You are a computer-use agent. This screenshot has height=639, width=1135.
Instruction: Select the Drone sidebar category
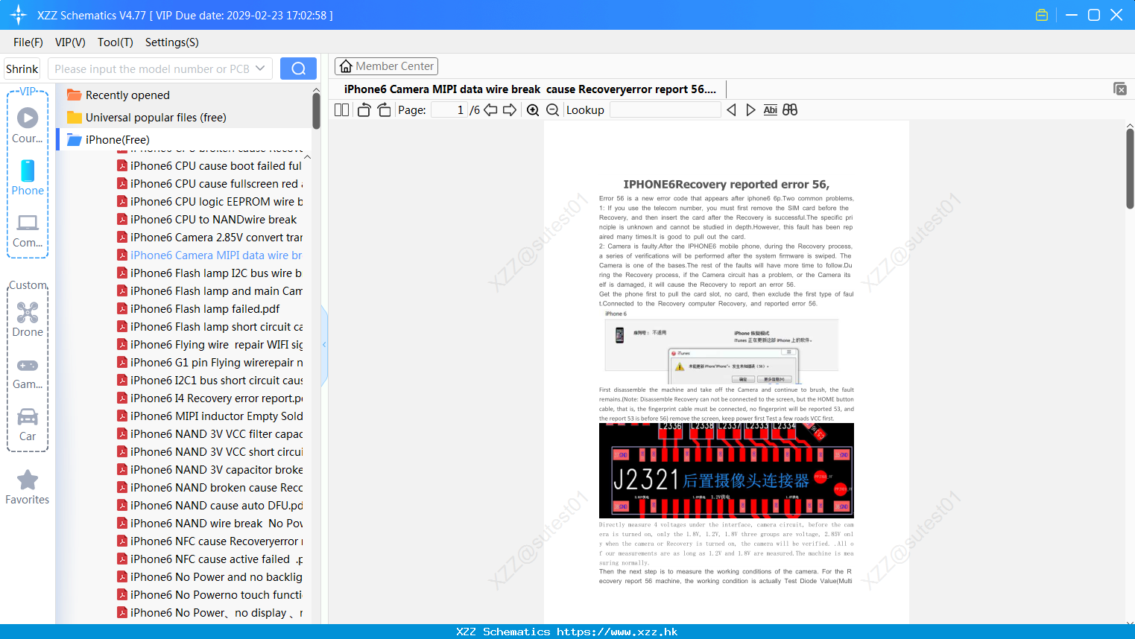28,319
